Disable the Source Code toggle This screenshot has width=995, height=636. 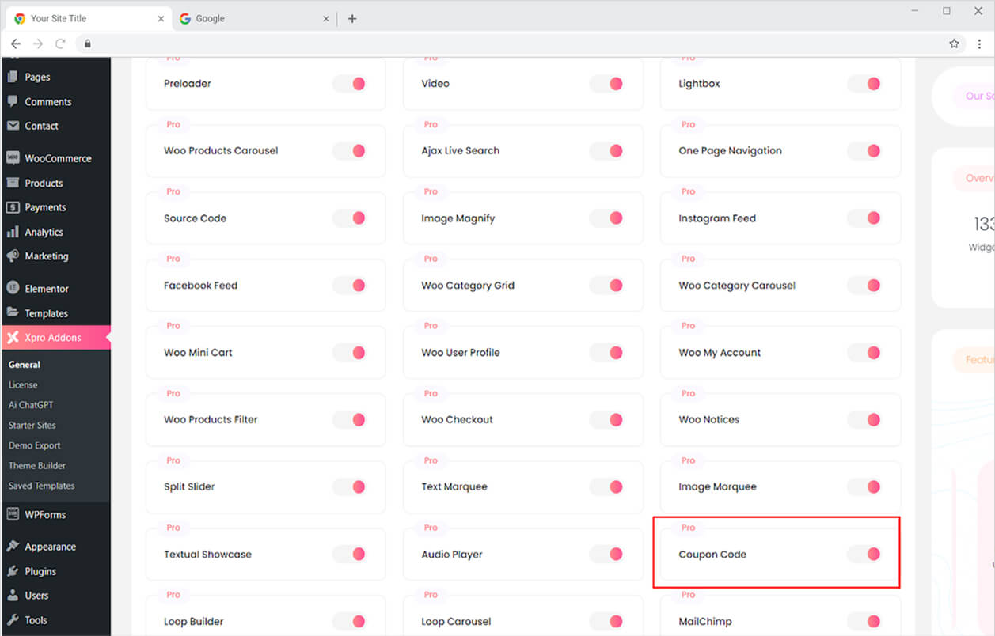pyautogui.click(x=349, y=218)
